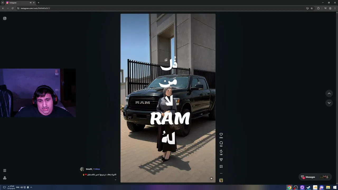The height and width of the screenshot is (190, 338).
Task: Open the taskbar notification center
Action: [x=4, y=187]
